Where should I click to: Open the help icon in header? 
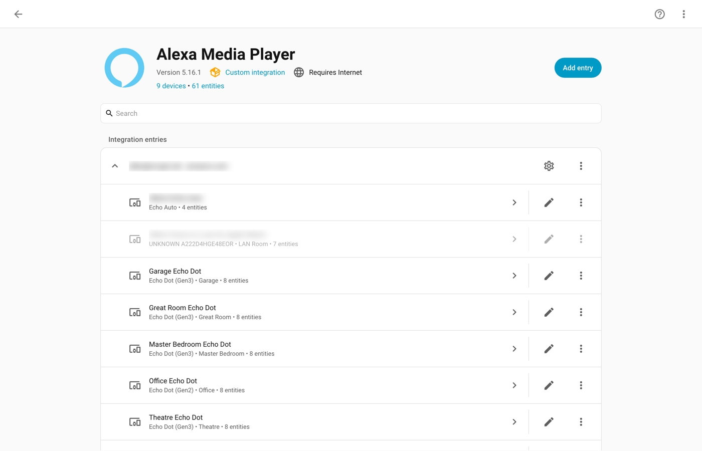[660, 14]
